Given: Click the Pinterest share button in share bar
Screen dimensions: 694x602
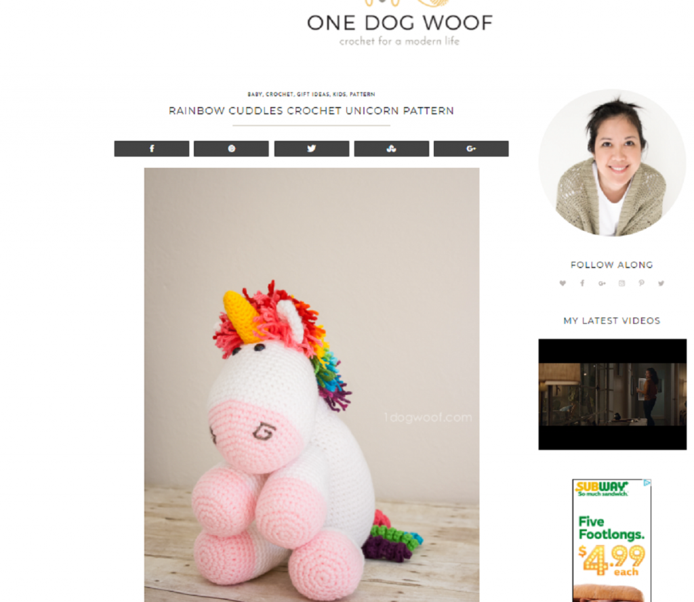Looking at the screenshot, I should [231, 148].
